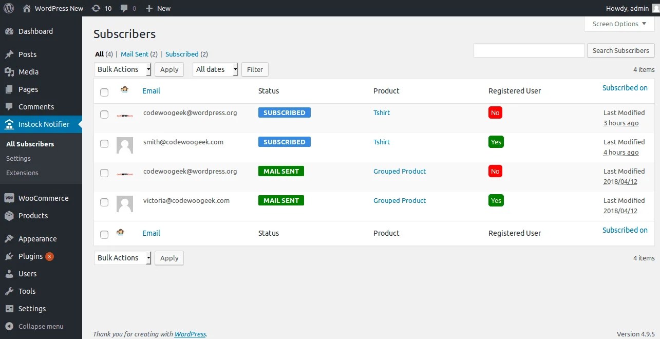Click the Filter button
Screen dimensions: 660x339
(x=255, y=69)
